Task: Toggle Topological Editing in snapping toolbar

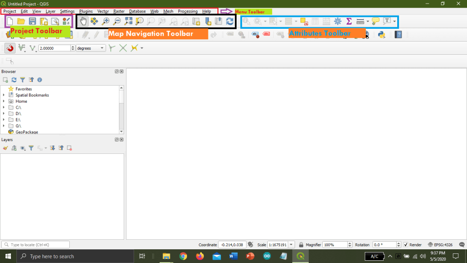Action: (112, 48)
